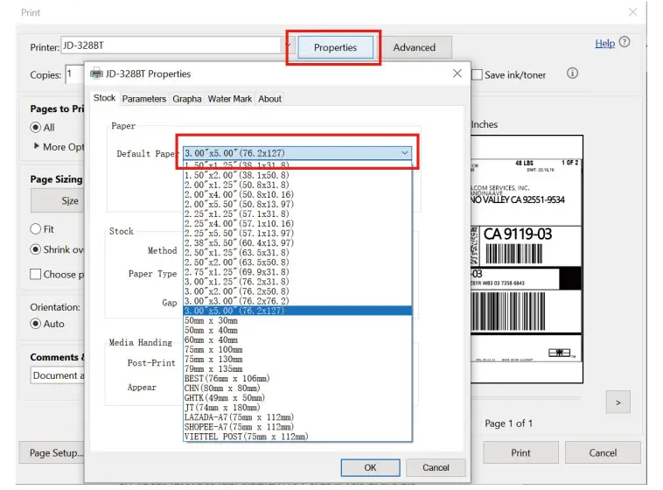This screenshot has width=663, height=490.
Task: Select paper size 2.75"x1.25"(69.9x31.8)
Action: (x=297, y=272)
